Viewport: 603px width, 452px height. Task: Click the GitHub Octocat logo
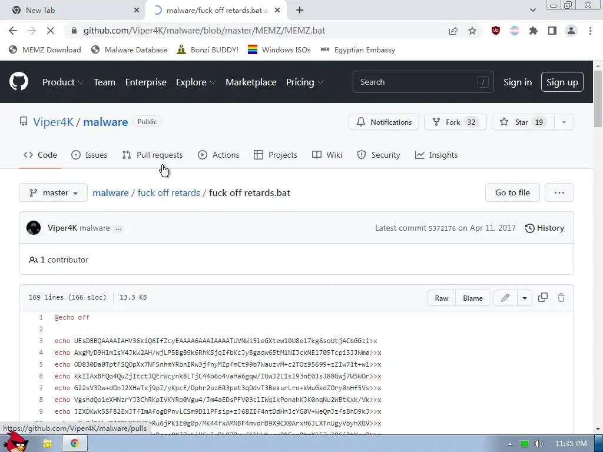(18, 81)
